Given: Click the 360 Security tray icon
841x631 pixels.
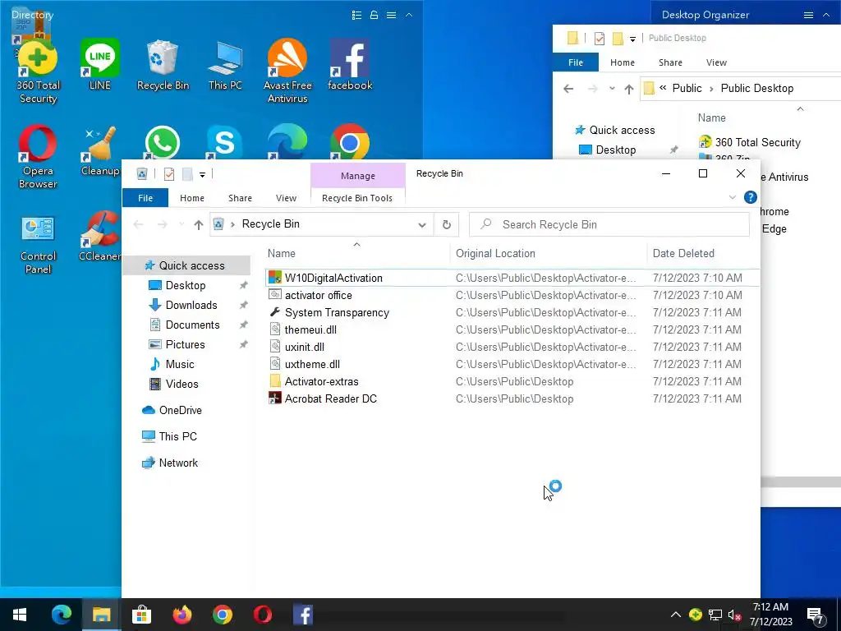Looking at the screenshot, I should [x=695, y=615].
